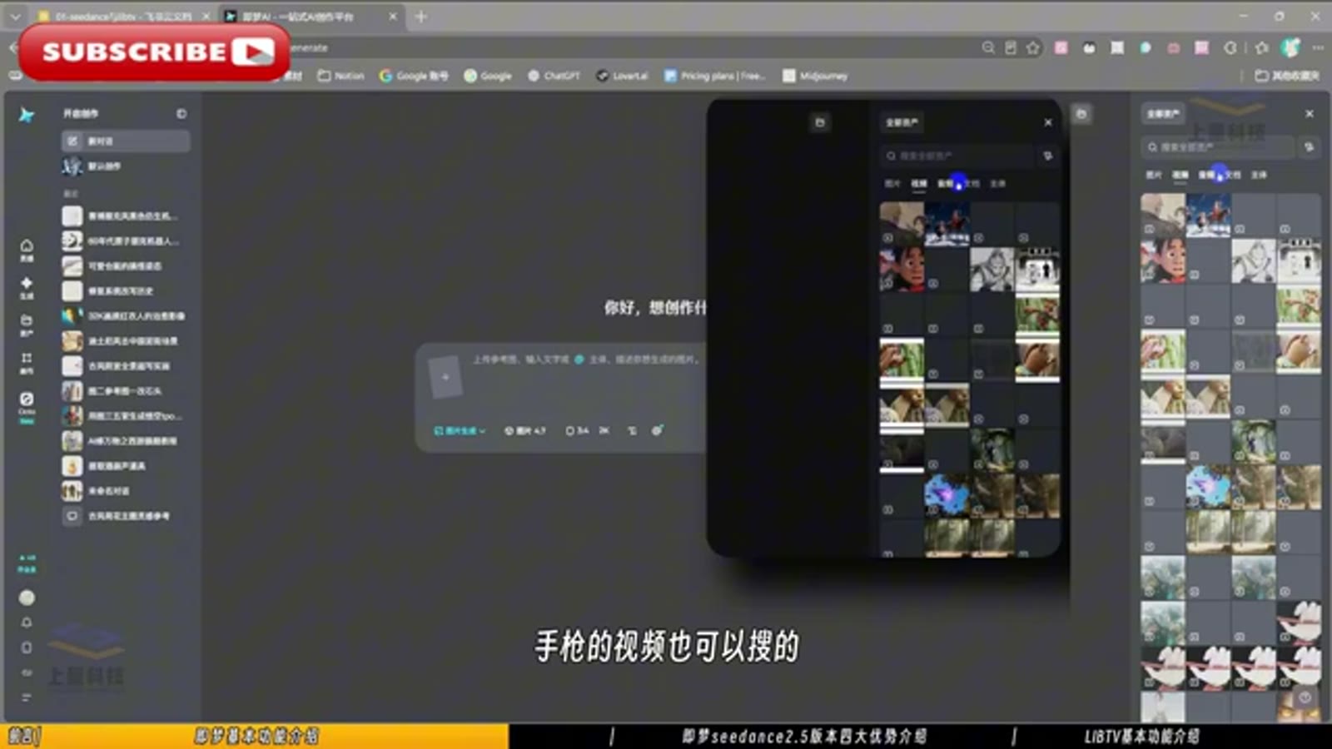Image resolution: width=1332 pixels, height=749 pixels.
Task: Open the 图片 4.7 model selector in the prompt box
Action: coord(525,430)
